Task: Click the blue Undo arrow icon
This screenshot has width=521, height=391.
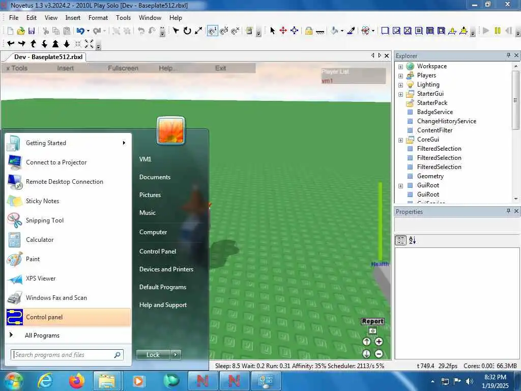Action: [80, 31]
